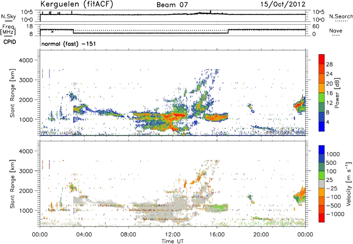Screen dimensions: 353x244
Task: Click the 'Time UT' axis label
Action: click(x=173, y=241)
